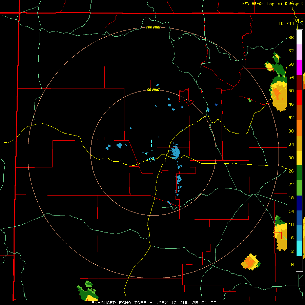Select the 50 NMI range ring label

pyautogui.click(x=153, y=90)
